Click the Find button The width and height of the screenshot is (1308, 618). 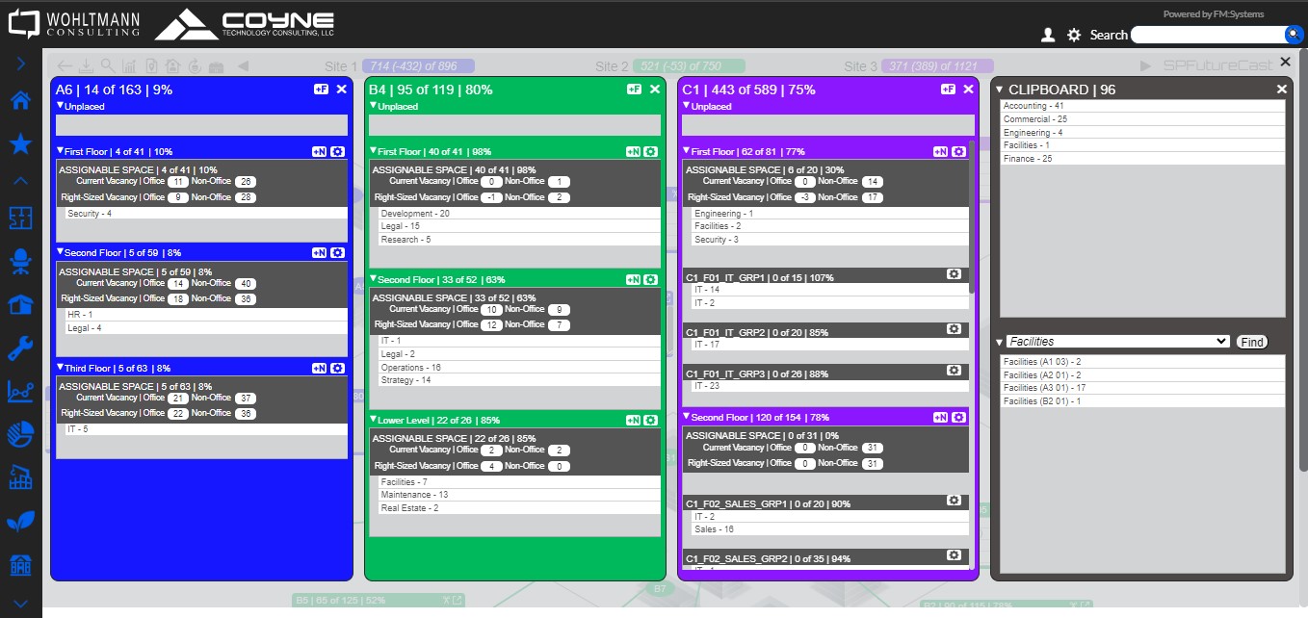click(x=1251, y=342)
